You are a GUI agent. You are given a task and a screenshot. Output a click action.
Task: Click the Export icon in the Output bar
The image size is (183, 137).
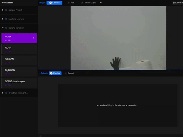pyautogui.click(x=66, y=73)
